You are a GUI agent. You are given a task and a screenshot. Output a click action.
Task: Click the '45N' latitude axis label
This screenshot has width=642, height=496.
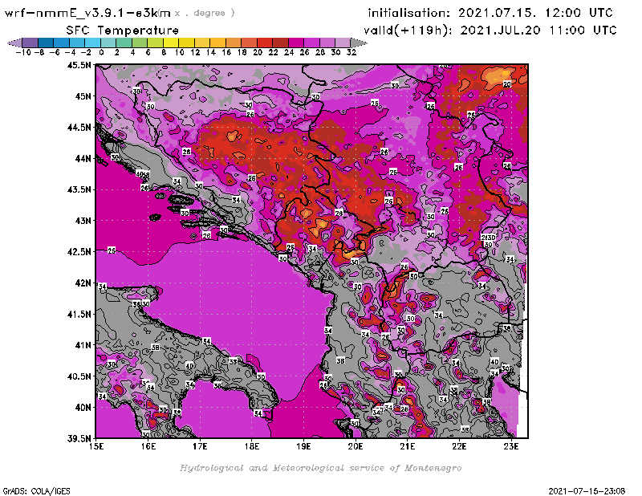pos(83,96)
